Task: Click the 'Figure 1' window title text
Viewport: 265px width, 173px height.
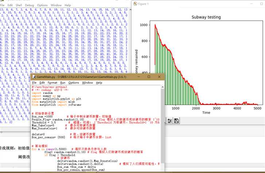Action: pos(143,4)
